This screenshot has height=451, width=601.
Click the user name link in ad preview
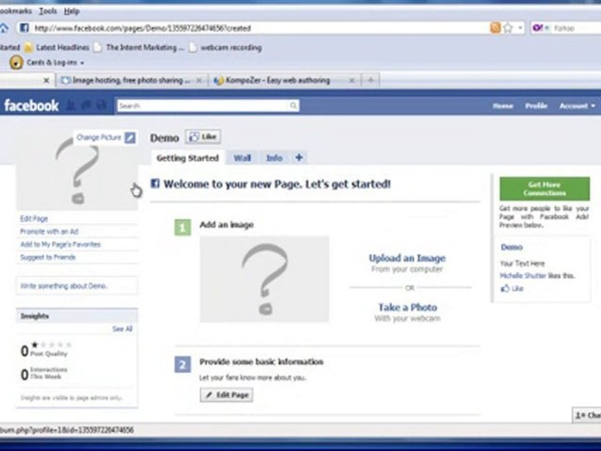[x=522, y=276]
